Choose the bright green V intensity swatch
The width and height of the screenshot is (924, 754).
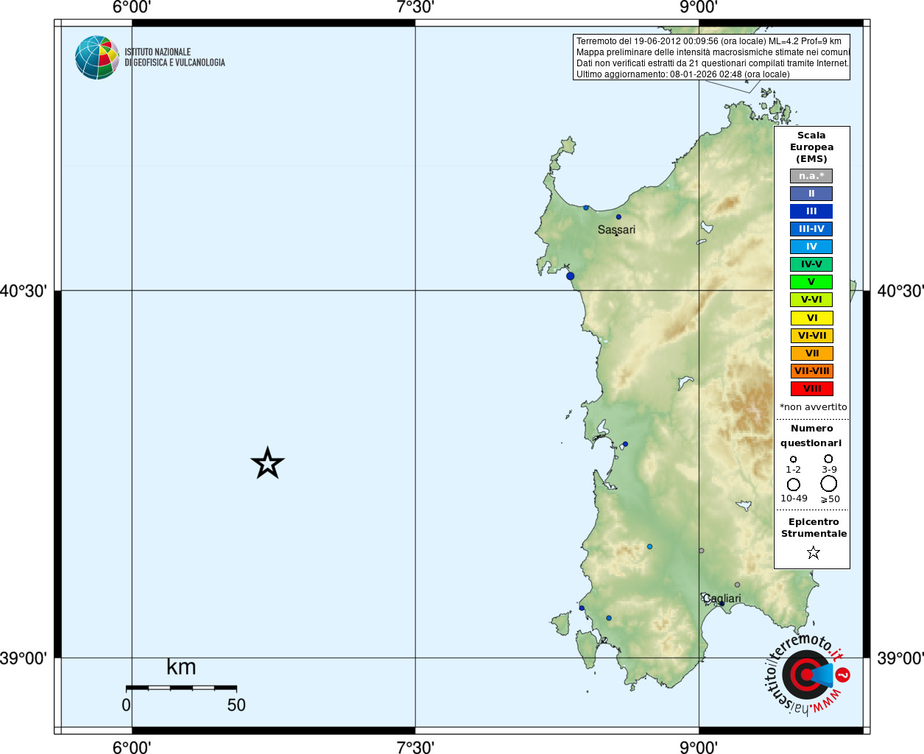click(x=811, y=282)
